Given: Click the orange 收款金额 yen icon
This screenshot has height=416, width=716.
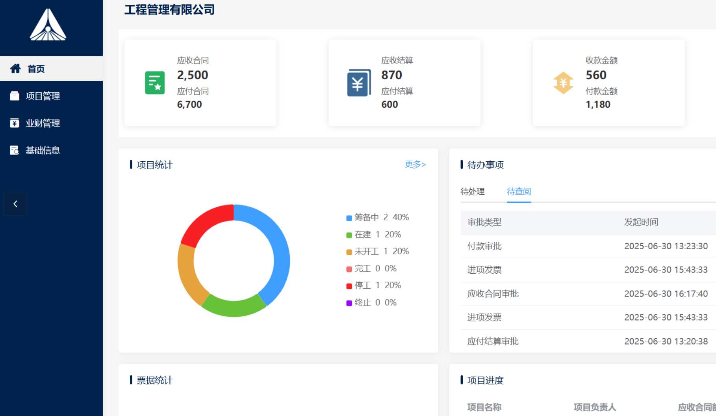Looking at the screenshot, I should 563,83.
